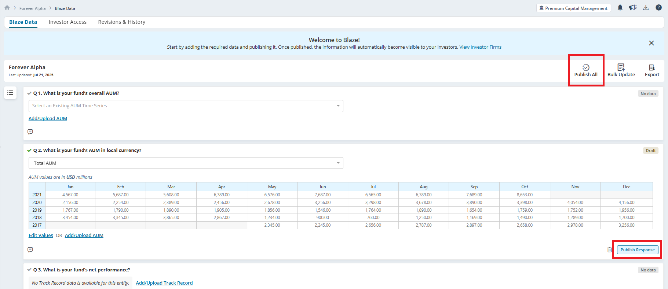Select Dec 2020 value 4,156.00
The width and height of the screenshot is (668, 289).
[x=626, y=203]
